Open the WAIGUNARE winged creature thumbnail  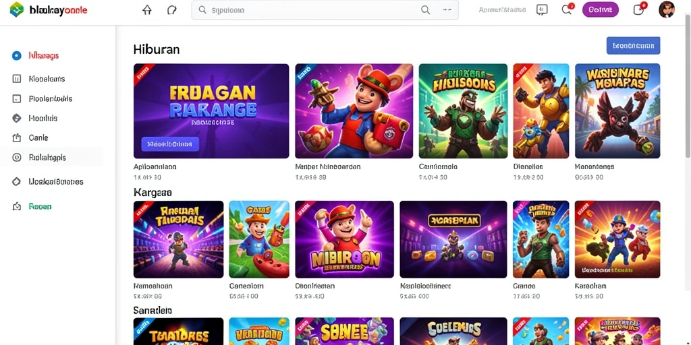coord(617,111)
